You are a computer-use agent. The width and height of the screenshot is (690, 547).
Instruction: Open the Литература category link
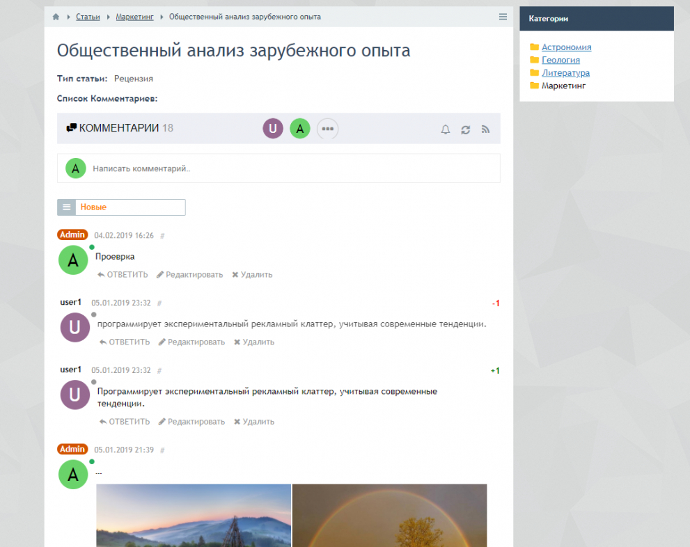point(565,72)
